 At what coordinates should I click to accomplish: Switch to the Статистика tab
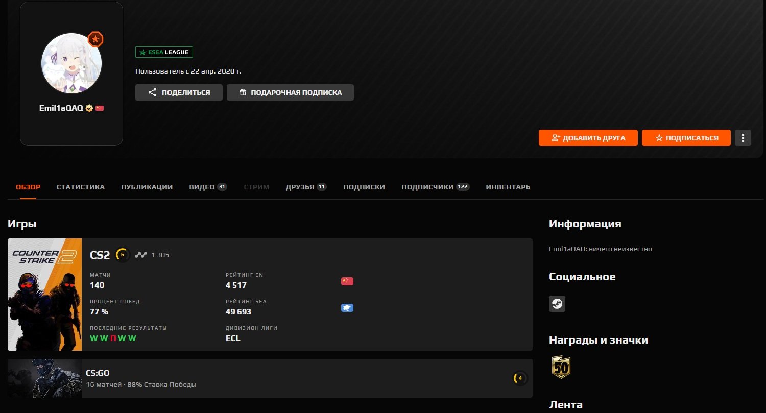tap(81, 187)
